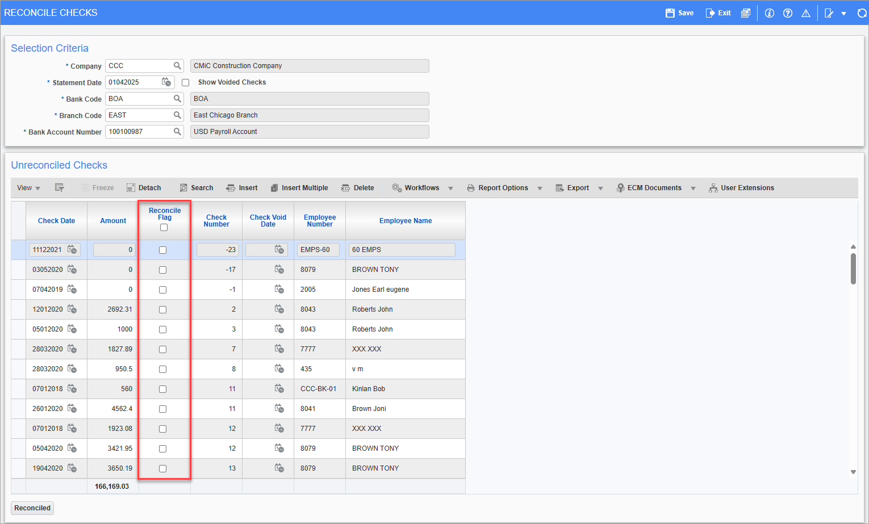This screenshot has width=869, height=524.
Task: Select the Brown Joni employee name cell
Action: tap(406, 409)
